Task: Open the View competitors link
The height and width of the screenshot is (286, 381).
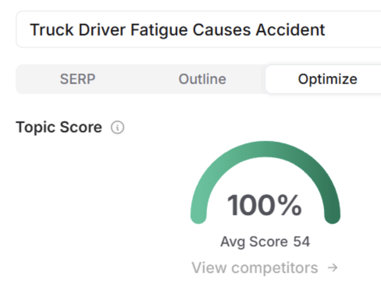Action: click(255, 268)
